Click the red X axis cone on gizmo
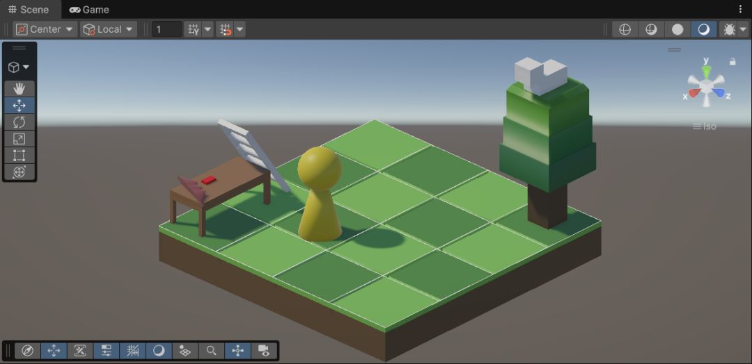 (x=694, y=92)
